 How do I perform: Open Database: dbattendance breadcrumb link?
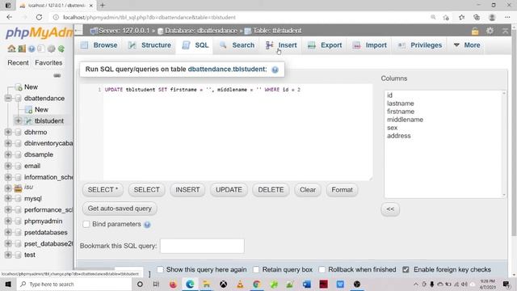pos(201,31)
